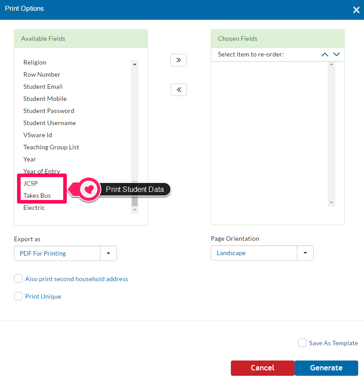This screenshot has height=378, width=364.
Task: Choose the Student Email field
Action: tap(43, 87)
